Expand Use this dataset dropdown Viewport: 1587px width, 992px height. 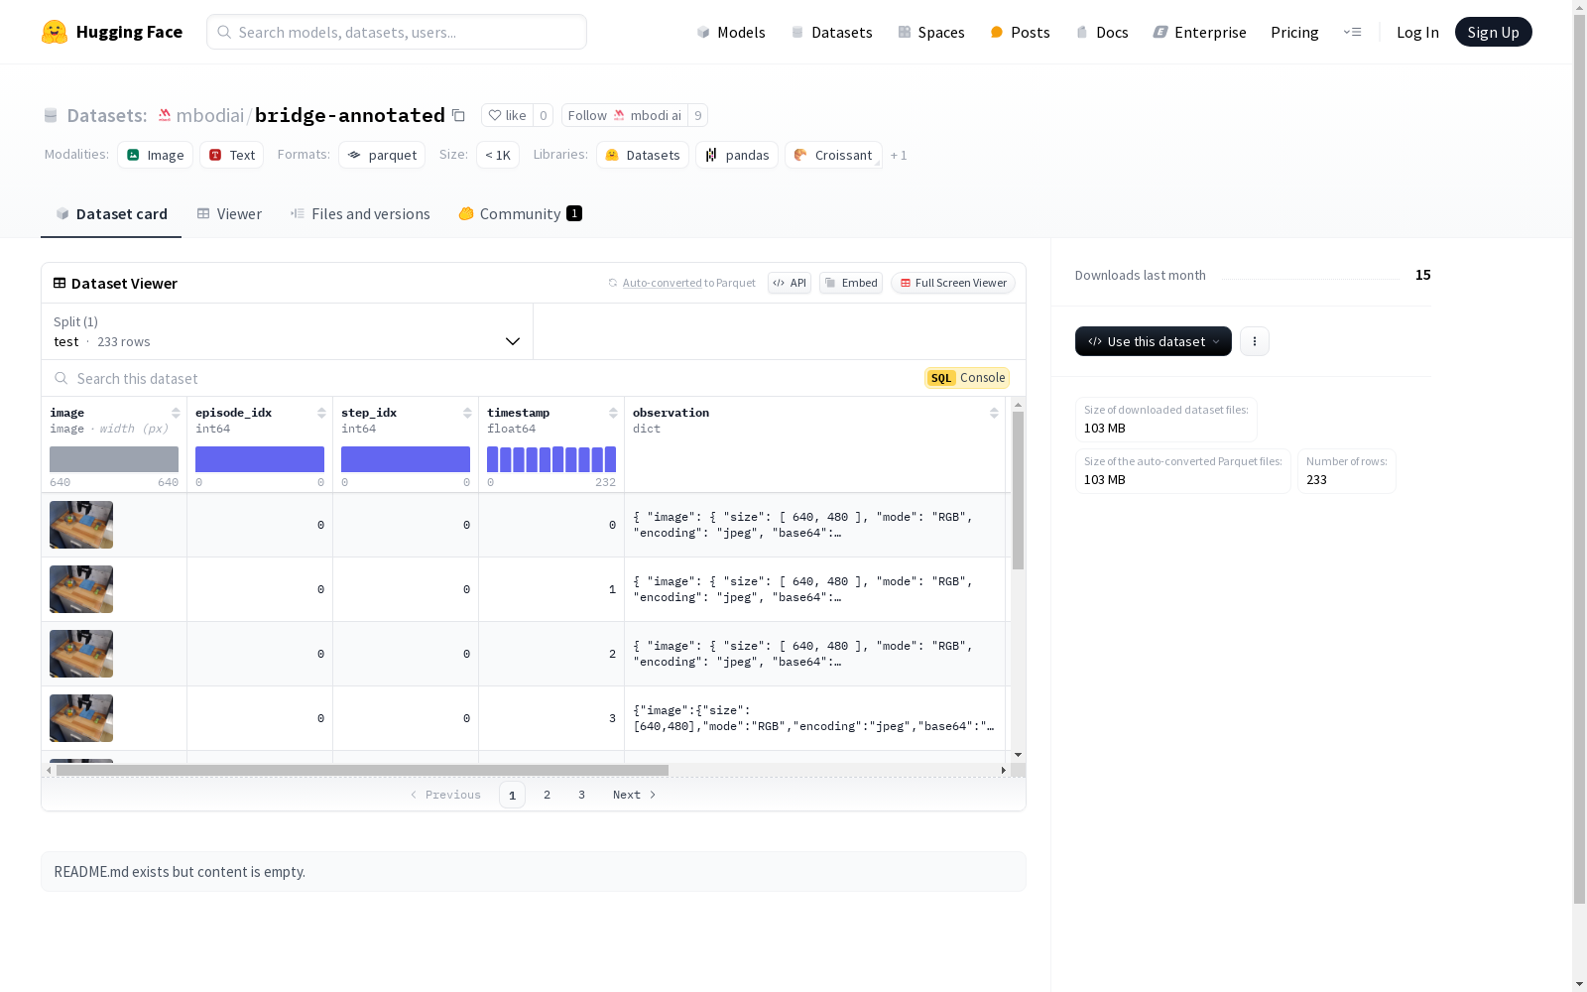1154,341
